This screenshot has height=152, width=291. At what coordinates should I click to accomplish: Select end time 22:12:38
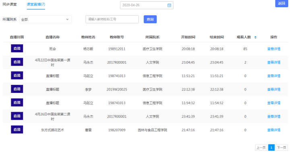(x=217, y=90)
